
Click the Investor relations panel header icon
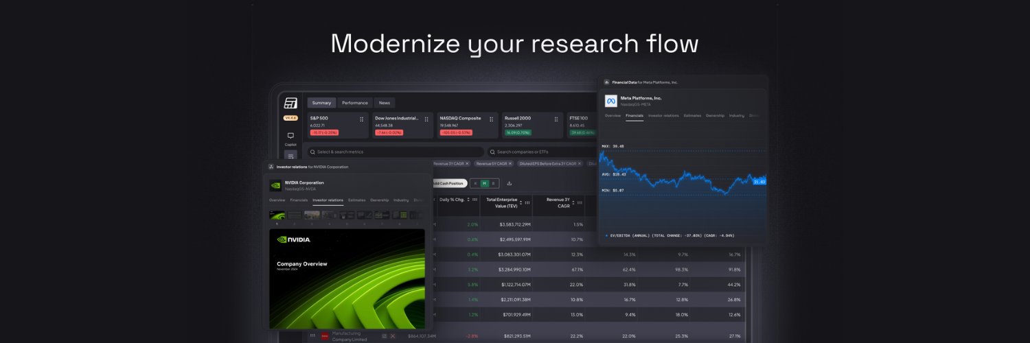click(271, 167)
